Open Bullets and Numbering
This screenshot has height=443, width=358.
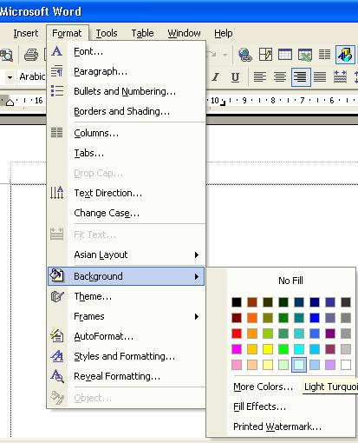(126, 91)
